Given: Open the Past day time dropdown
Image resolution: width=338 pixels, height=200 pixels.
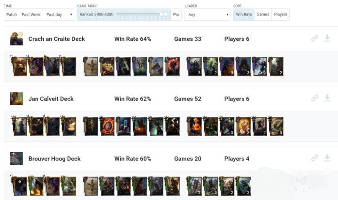Looking at the screenshot, I should pyautogui.click(x=59, y=15).
